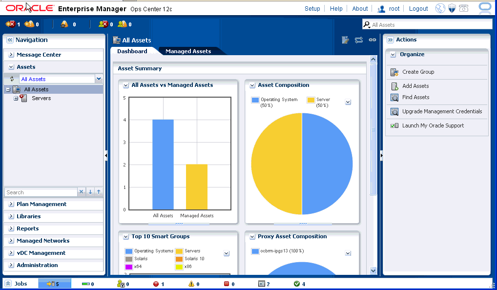The width and height of the screenshot is (497, 290).
Task: Click the telephone service request icon
Action: (x=464, y=9)
